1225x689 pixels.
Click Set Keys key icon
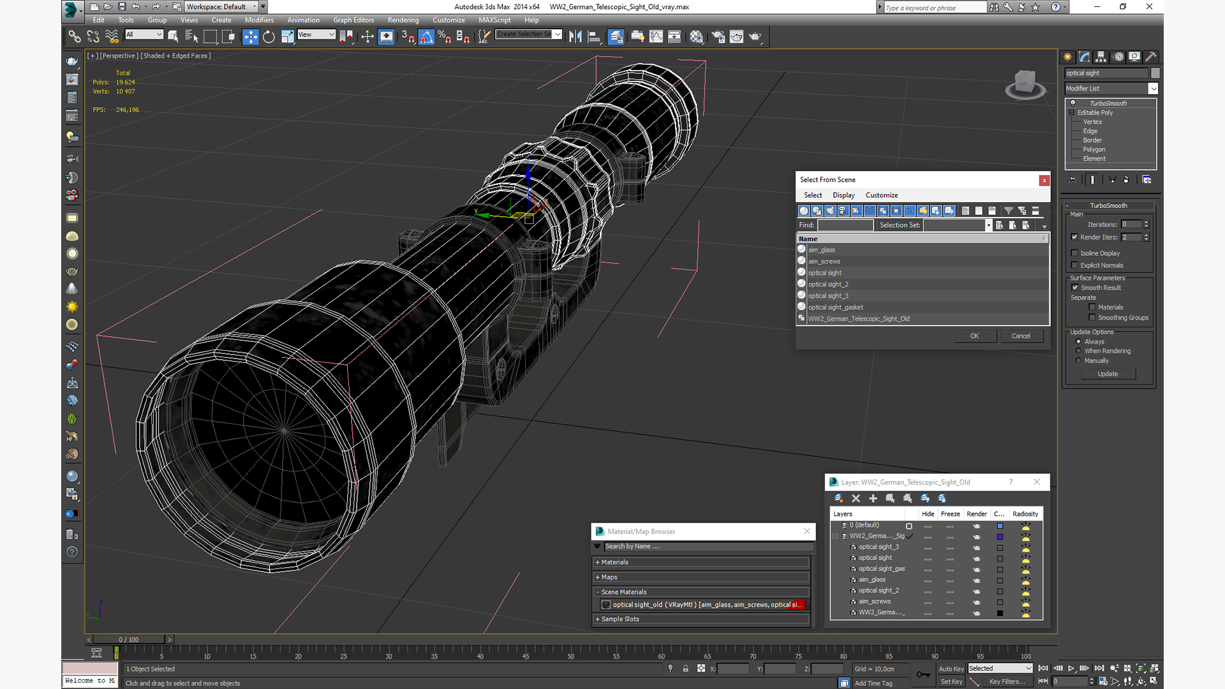(923, 674)
